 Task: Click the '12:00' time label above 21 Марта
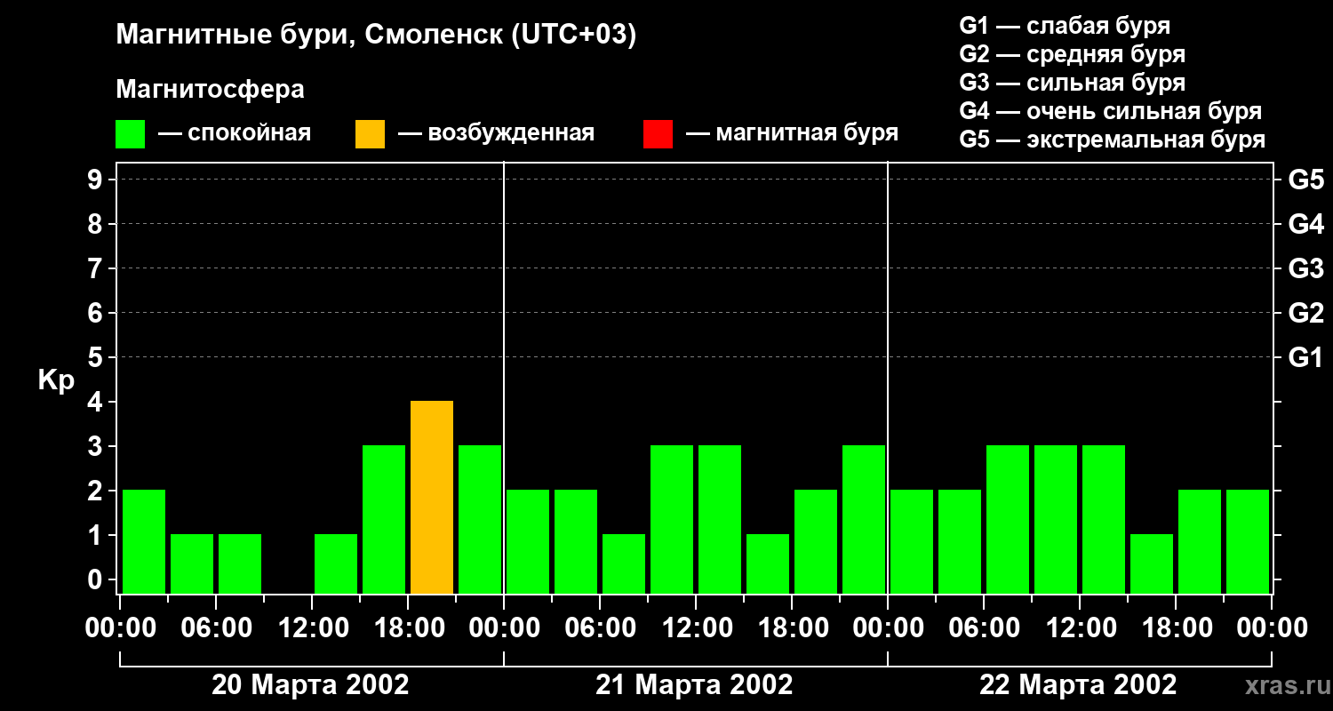[696, 628]
